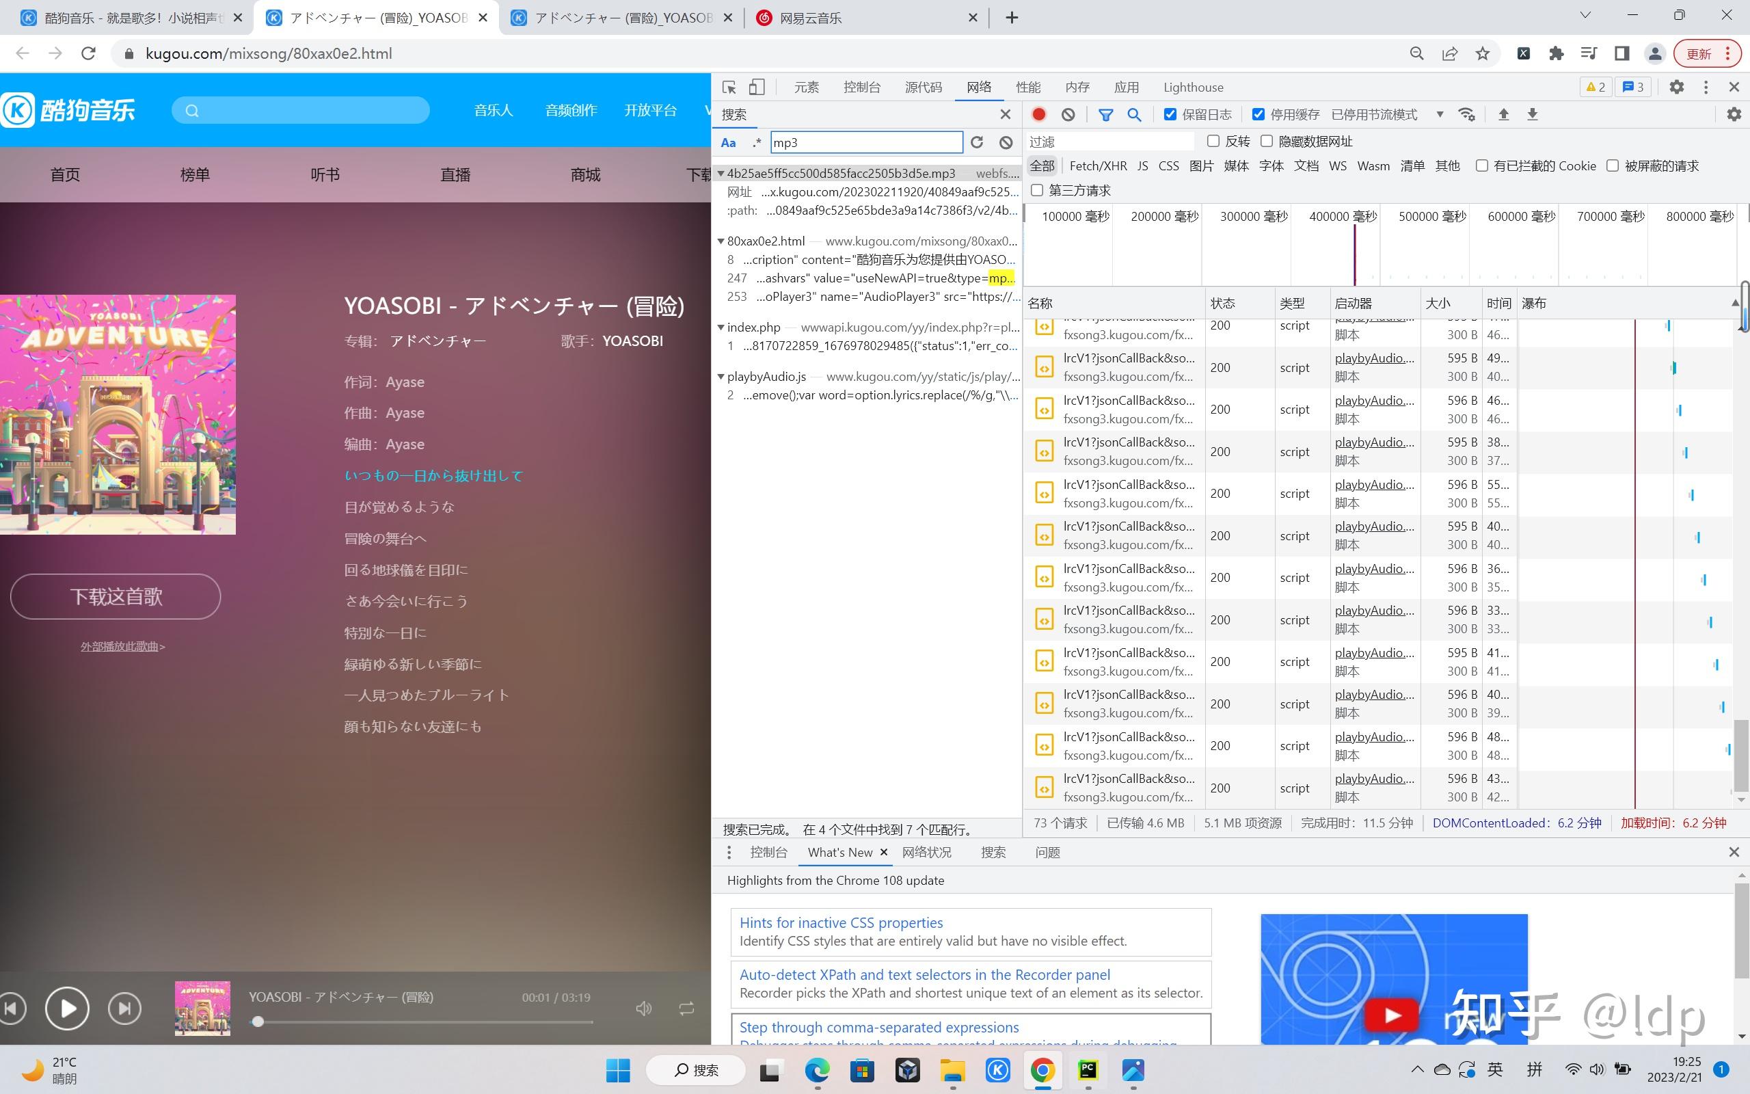Mute the player volume icon
This screenshot has height=1094, width=1750.
point(643,1008)
